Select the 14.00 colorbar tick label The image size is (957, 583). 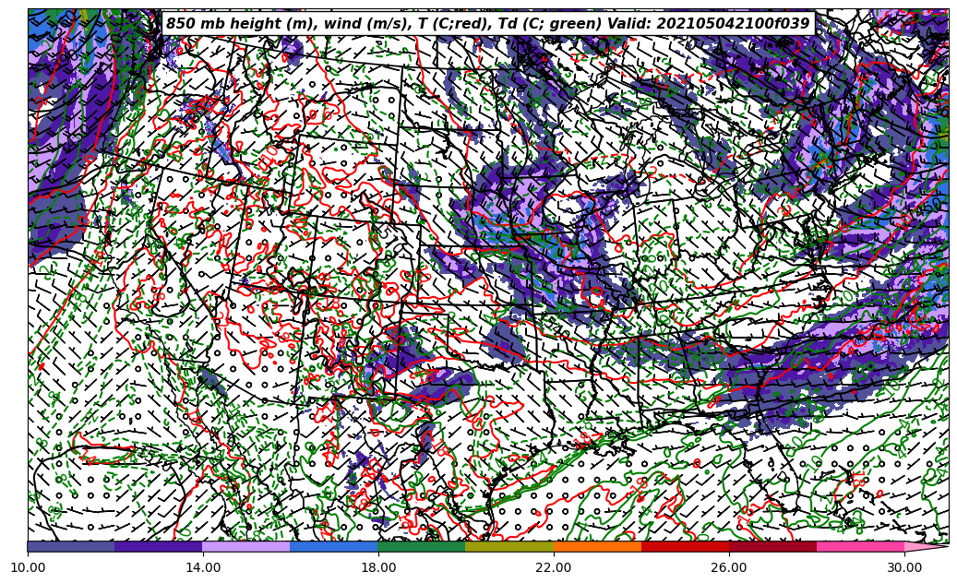tap(203, 567)
